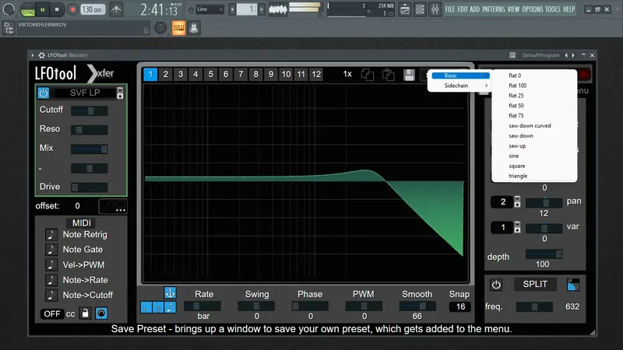Viewport: 623px width, 350px height.
Task: Adjust the filter Drive slider
Action: tap(89, 187)
